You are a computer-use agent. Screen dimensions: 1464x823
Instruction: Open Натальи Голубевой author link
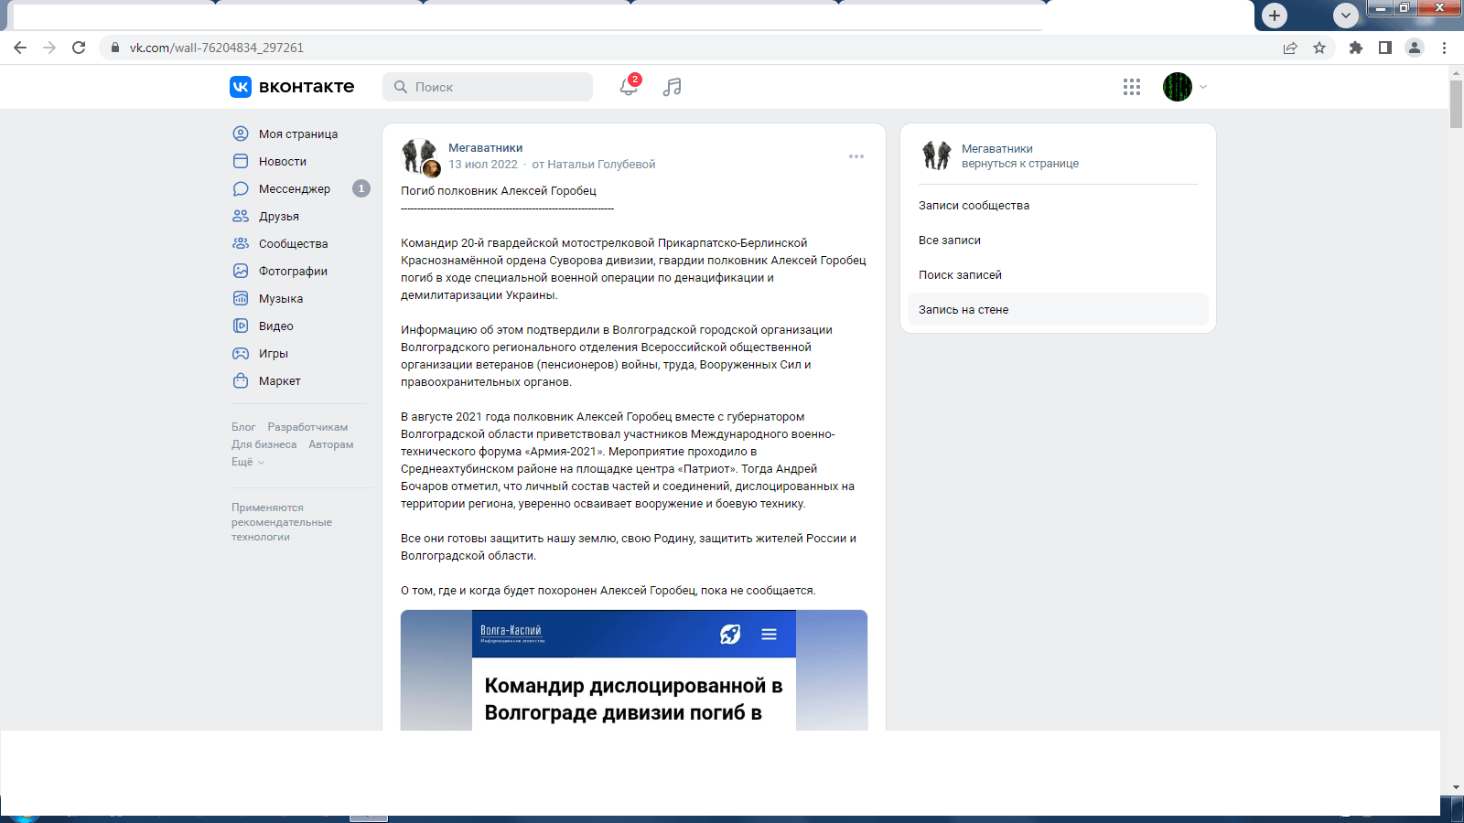[x=601, y=165]
